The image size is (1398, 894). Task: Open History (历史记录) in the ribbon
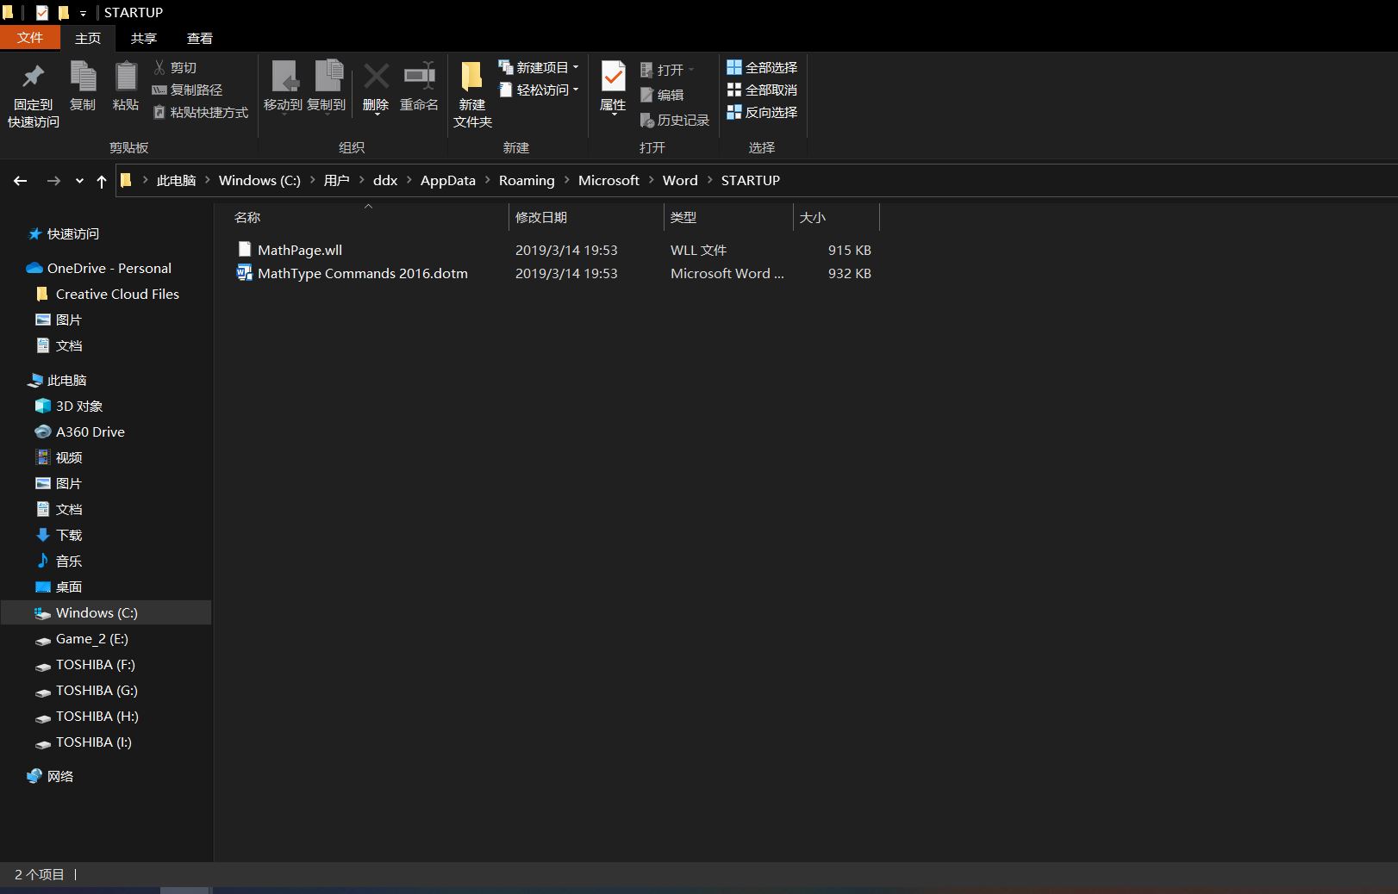pos(675,120)
